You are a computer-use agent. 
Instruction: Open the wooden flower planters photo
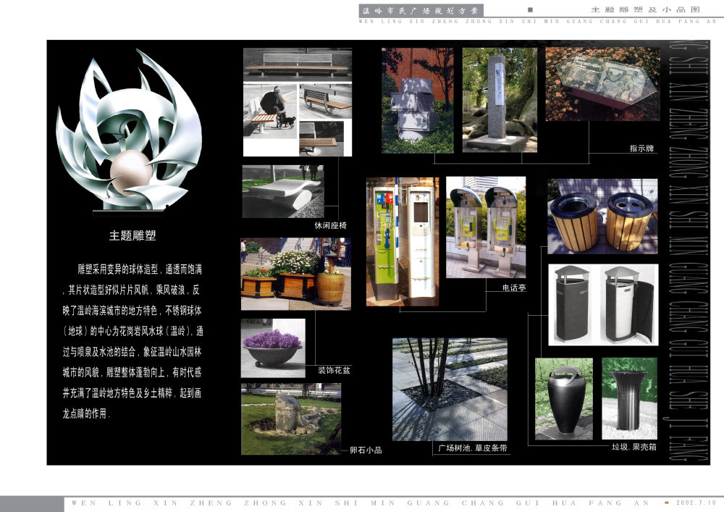(x=295, y=274)
